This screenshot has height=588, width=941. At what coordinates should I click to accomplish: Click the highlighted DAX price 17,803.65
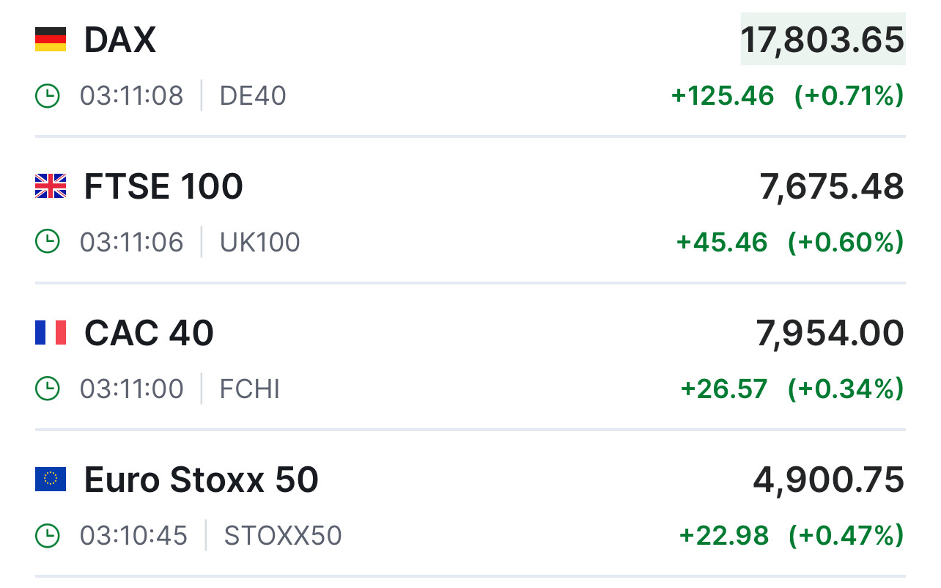click(x=822, y=40)
